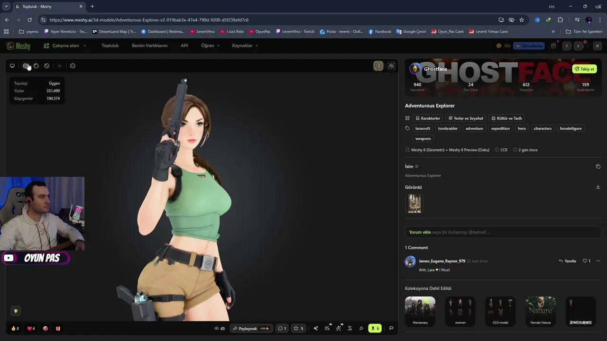Open the browser extensions puzzle icon
Screen dimensions: 607x341
560,20
